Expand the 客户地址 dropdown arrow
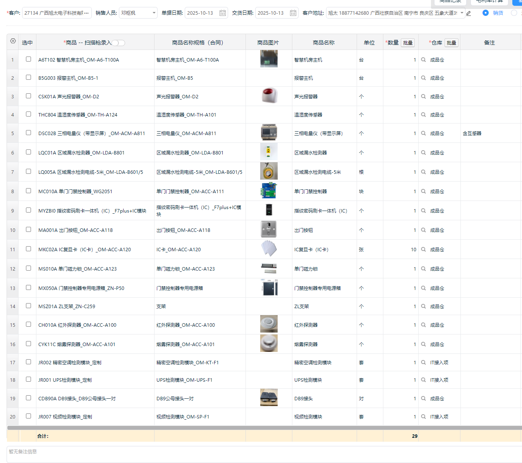Image resolution: width=522 pixels, height=463 pixels. 462,13
